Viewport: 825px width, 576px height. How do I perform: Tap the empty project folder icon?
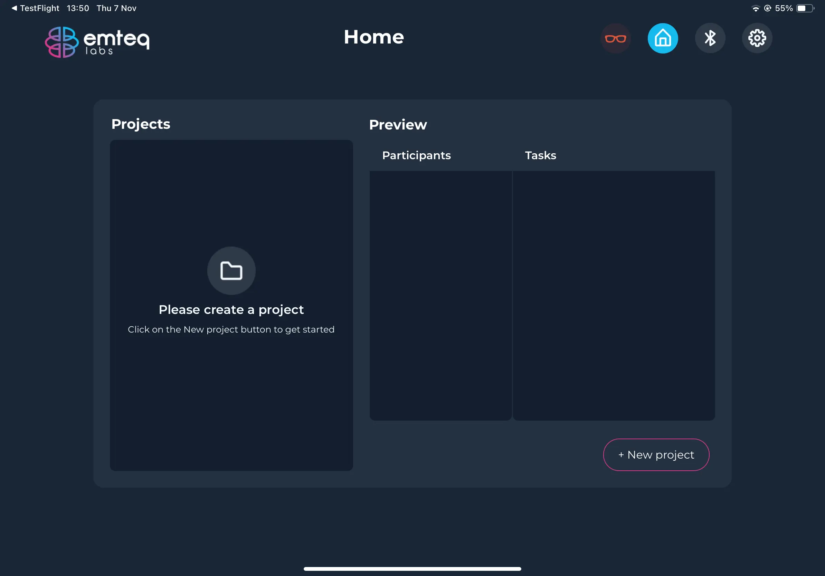pyautogui.click(x=231, y=270)
